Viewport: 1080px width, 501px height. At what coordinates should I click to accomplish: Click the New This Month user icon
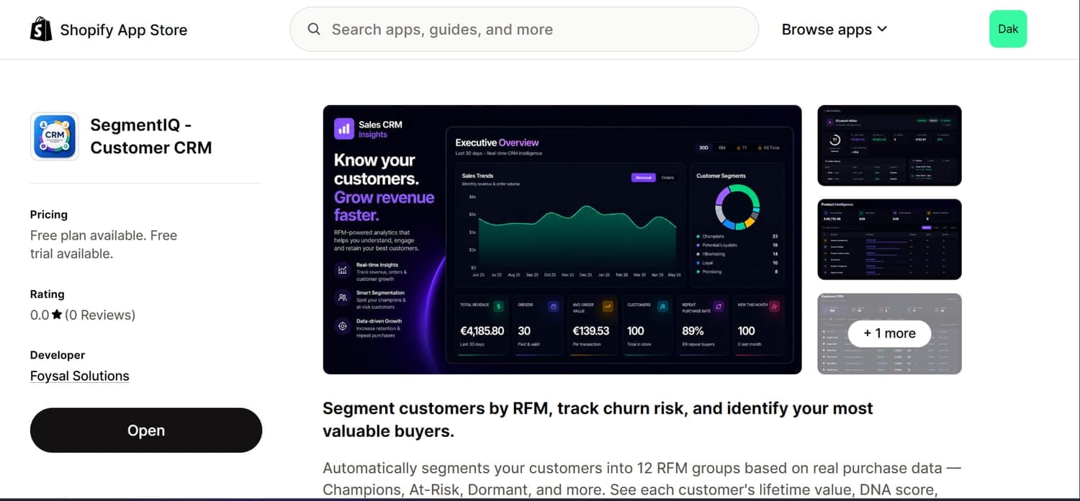click(774, 307)
